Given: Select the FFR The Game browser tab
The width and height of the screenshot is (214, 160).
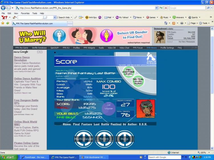Looking at the screenshot, I should click(40, 23).
